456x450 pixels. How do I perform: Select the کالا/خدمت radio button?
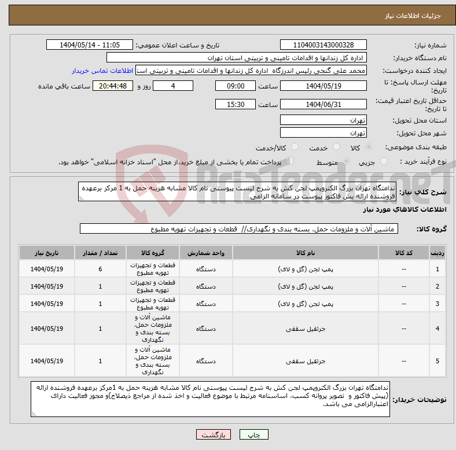click(x=295, y=147)
